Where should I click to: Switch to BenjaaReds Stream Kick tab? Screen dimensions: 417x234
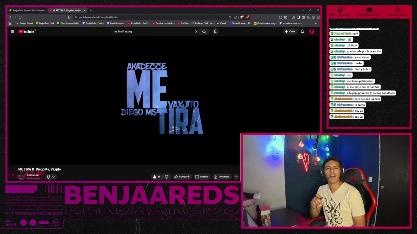(27, 10)
